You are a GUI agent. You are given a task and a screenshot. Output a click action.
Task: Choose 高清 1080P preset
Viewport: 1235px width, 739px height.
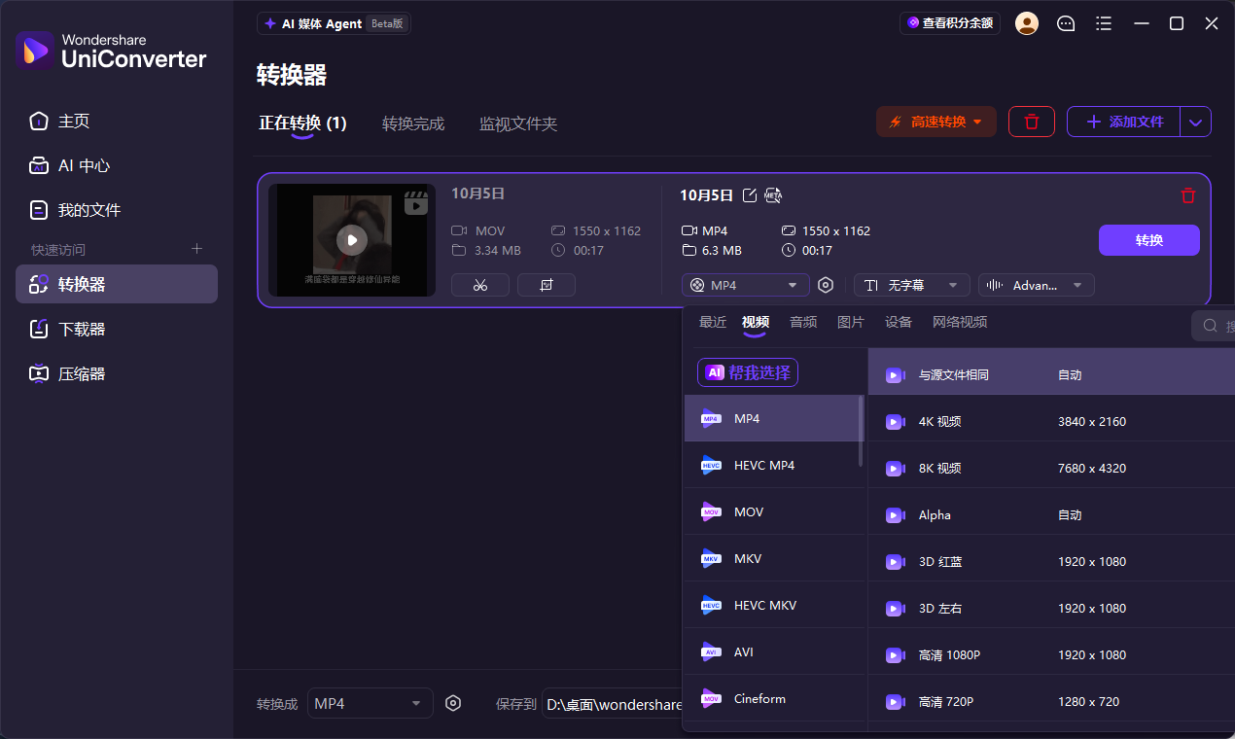[x=1051, y=654]
